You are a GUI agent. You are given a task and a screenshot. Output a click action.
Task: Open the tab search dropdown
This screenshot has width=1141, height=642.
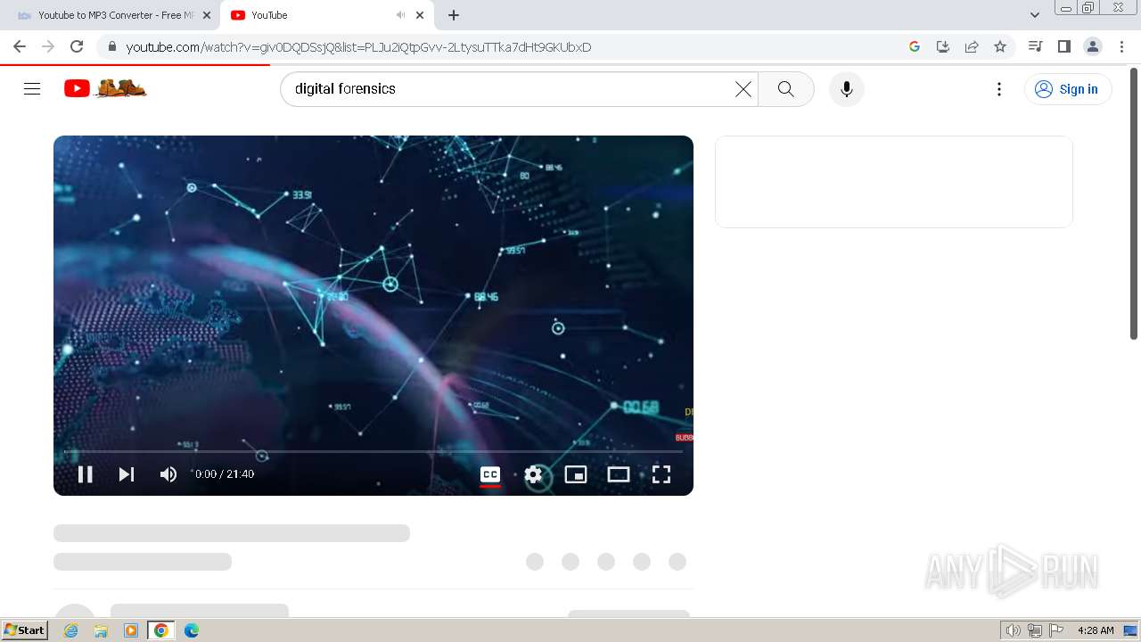coord(1035,15)
